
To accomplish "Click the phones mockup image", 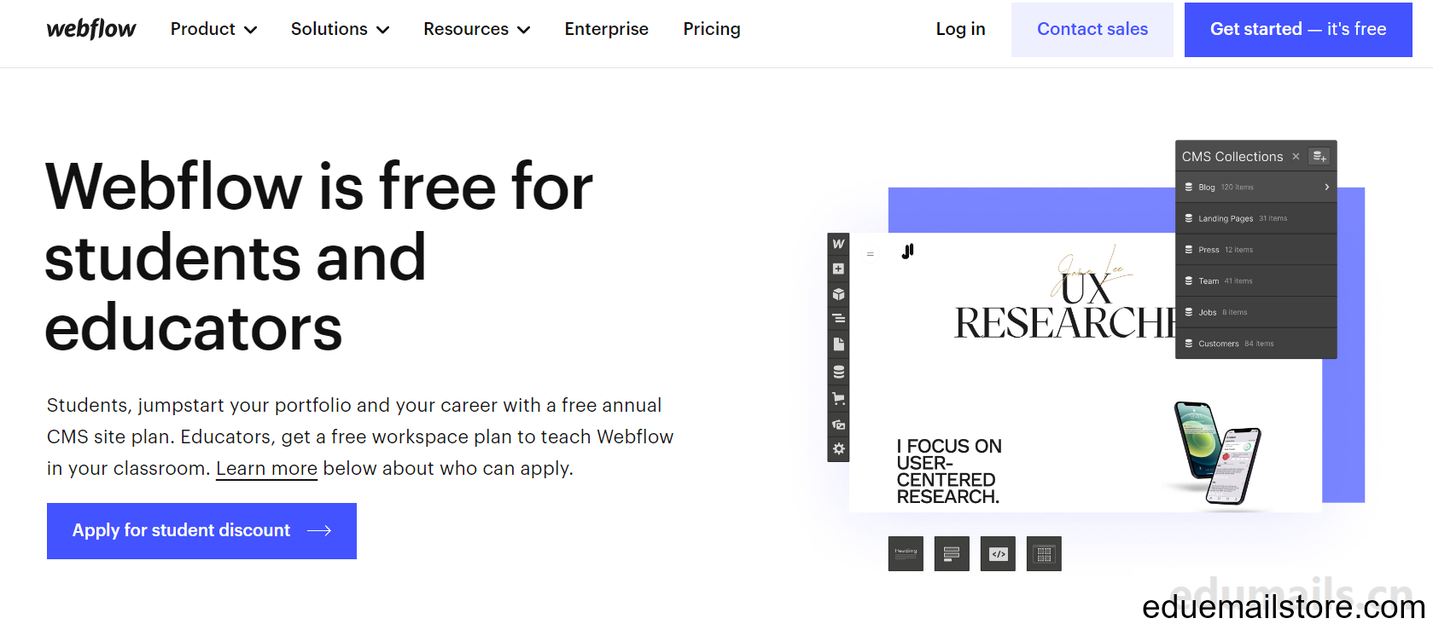I will [1219, 454].
